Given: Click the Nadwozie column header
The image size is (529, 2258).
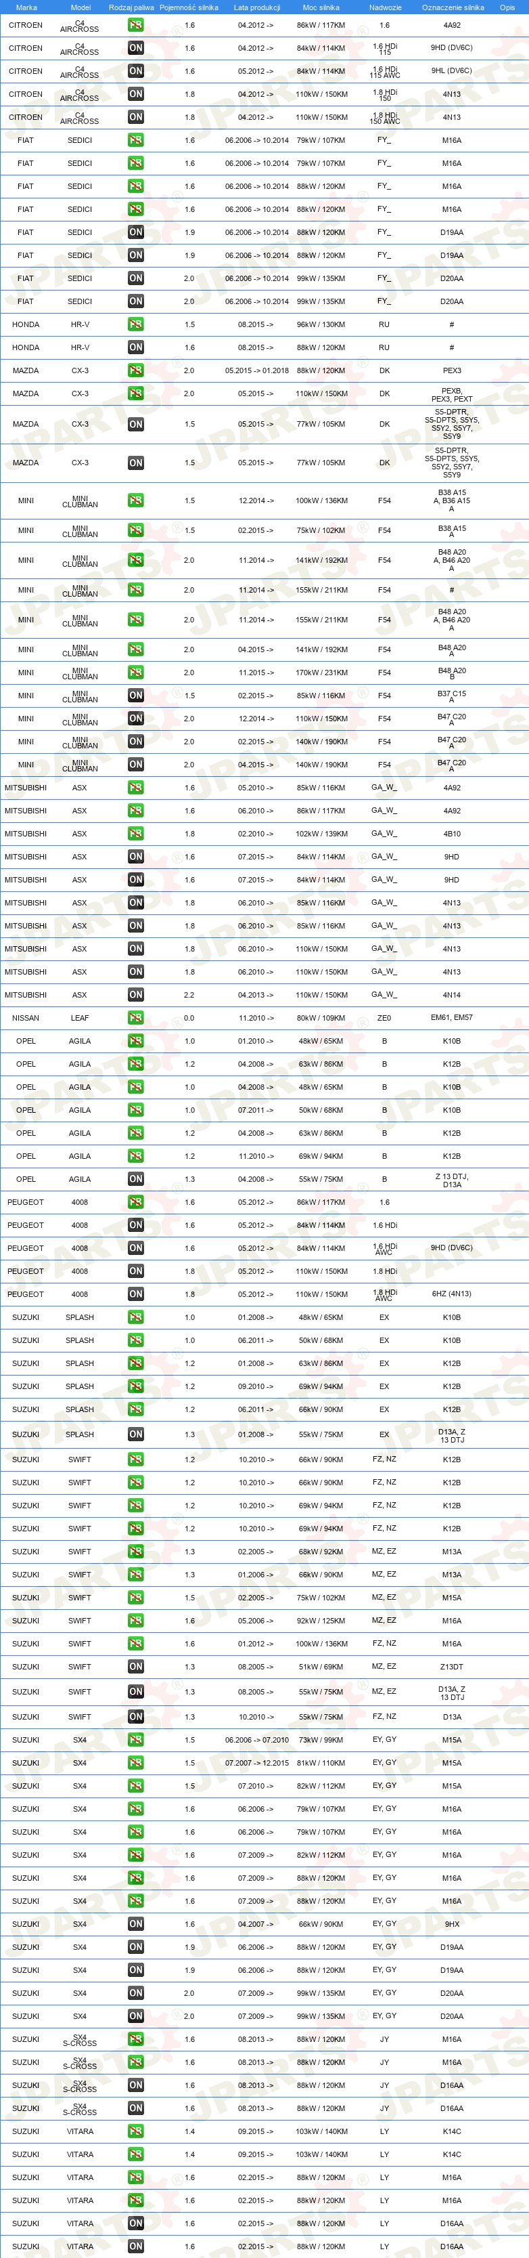Looking at the screenshot, I should pyautogui.click(x=384, y=7).
